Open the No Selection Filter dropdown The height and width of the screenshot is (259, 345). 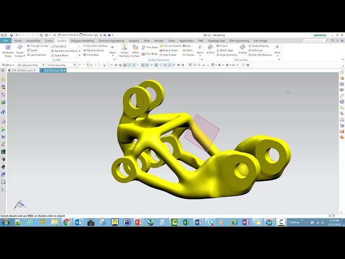pyautogui.click(x=31, y=65)
